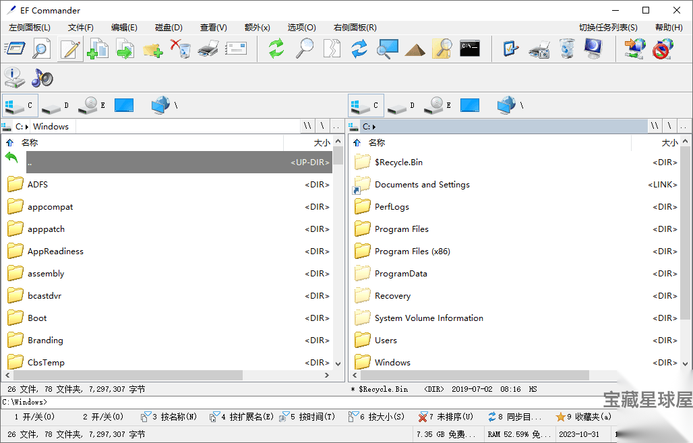
Task: Click the network disconnect red-circle globe icon
Action: (x=663, y=49)
